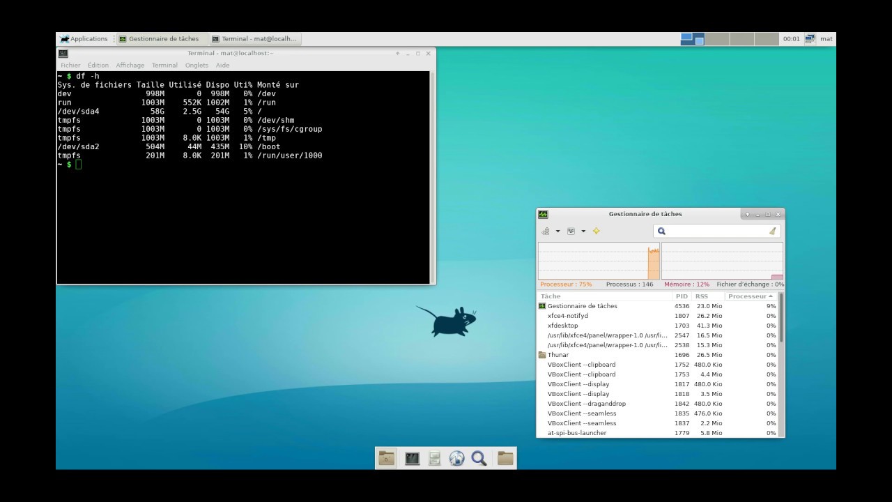Open the Onglets menu in Terminal

pos(197,65)
